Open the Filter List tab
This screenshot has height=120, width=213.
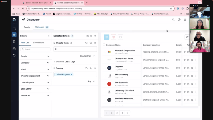click(25, 43)
